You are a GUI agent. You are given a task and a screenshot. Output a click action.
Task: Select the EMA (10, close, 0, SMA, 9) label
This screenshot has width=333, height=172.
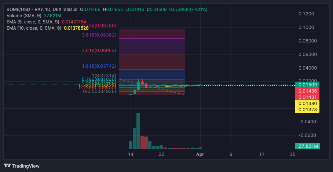[x=34, y=28]
